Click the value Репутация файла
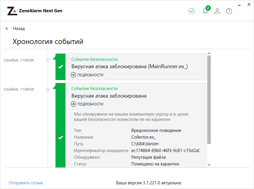The width and height of the screenshot is (254, 189). click(148, 157)
